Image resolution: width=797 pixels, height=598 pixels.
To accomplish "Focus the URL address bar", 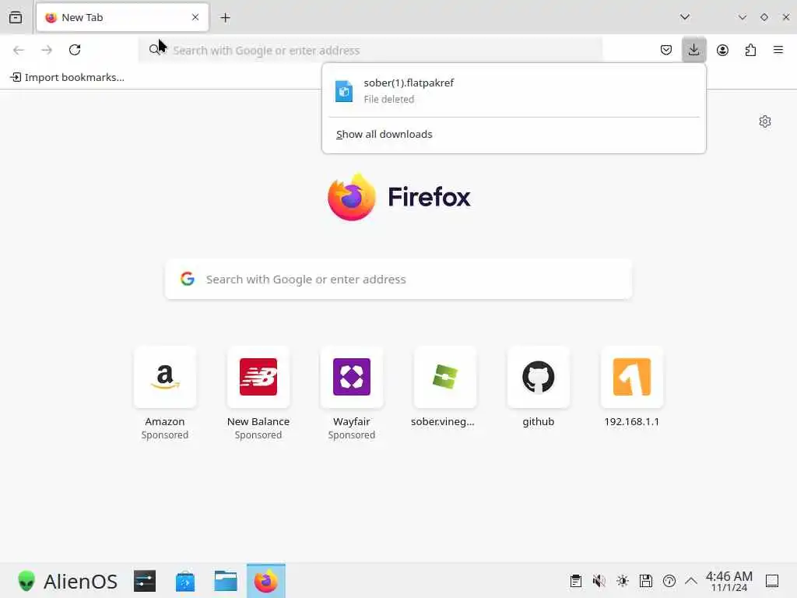I will (x=370, y=51).
